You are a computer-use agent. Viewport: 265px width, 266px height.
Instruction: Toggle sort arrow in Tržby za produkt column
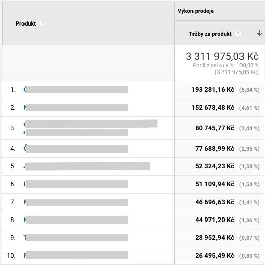(260, 33)
